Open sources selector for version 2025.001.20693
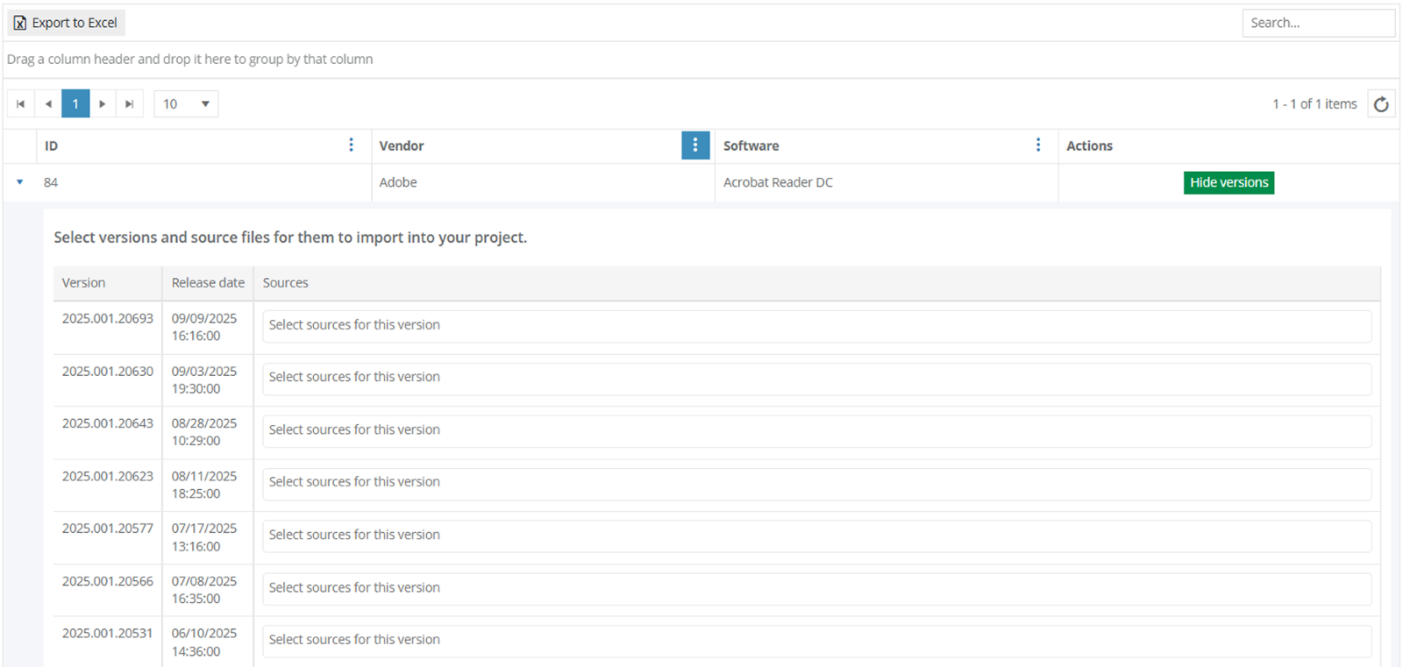This screenshot has height=667, width=1403. [x=816, y=326]
